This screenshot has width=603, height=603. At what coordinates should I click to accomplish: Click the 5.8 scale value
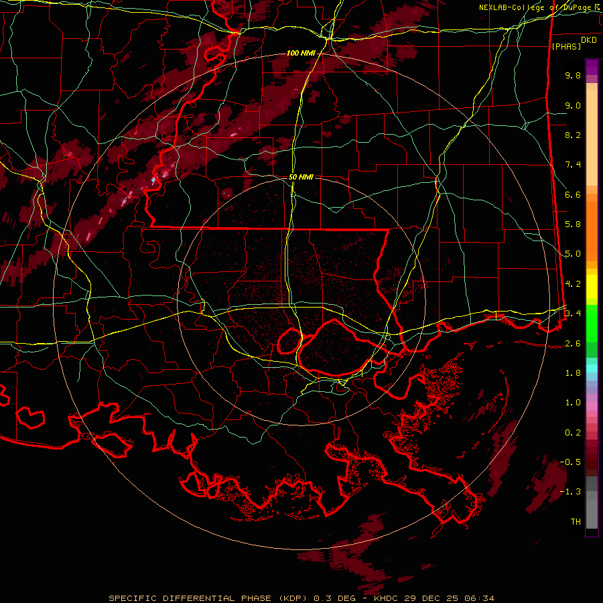573,224
